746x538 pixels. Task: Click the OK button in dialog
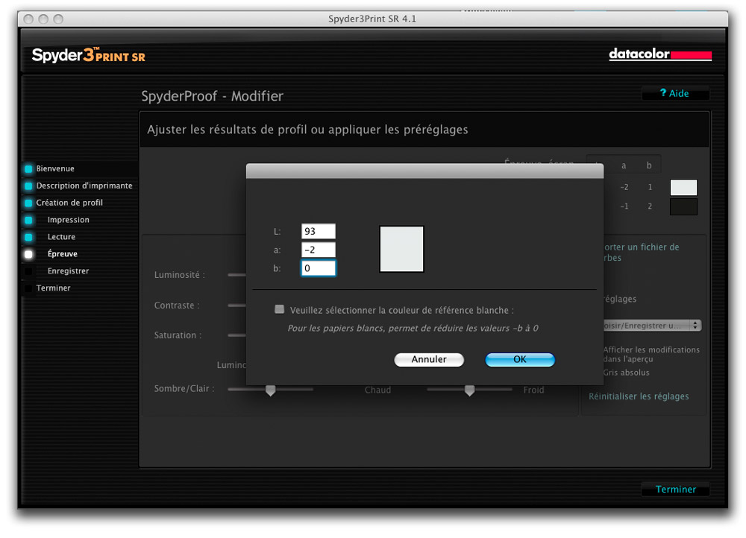point(519,359)
